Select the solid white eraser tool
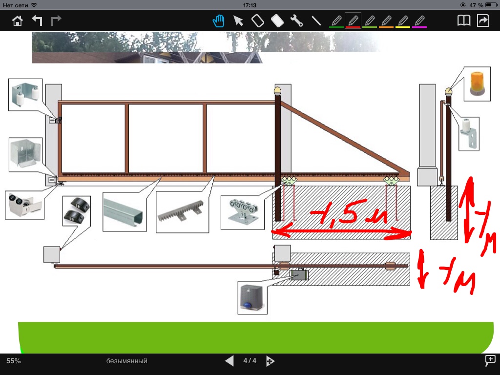The width and height of the screenshot is (500, 375). [x=277, y=21]
